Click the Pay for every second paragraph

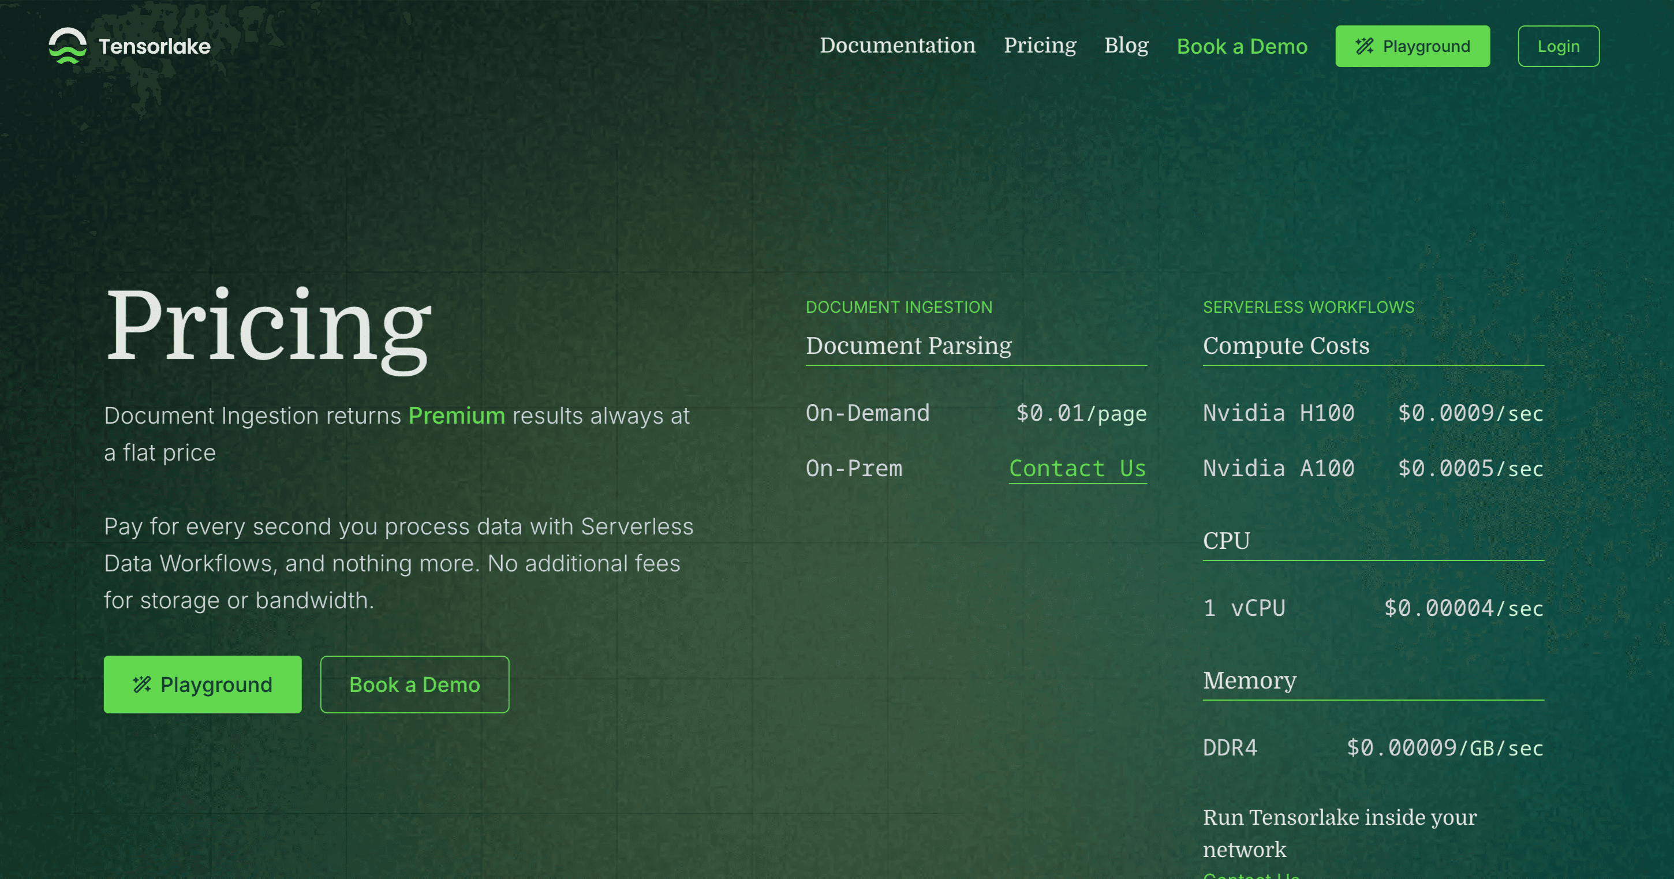[398, 563]
